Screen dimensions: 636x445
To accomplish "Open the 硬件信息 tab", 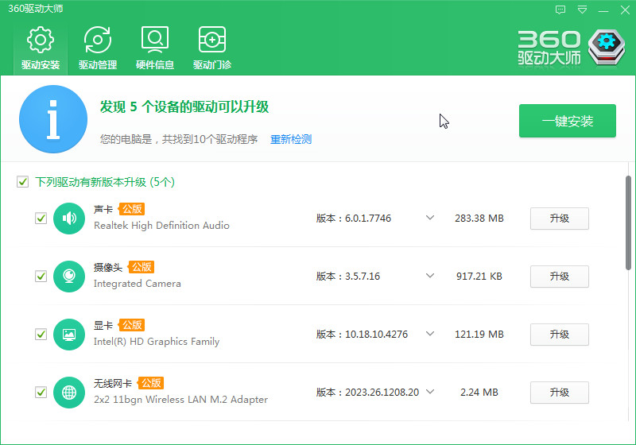I will click(x=155, y=48).
